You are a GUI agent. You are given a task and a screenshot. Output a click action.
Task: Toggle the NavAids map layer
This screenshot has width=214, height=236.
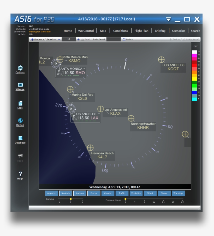point(66,193)
